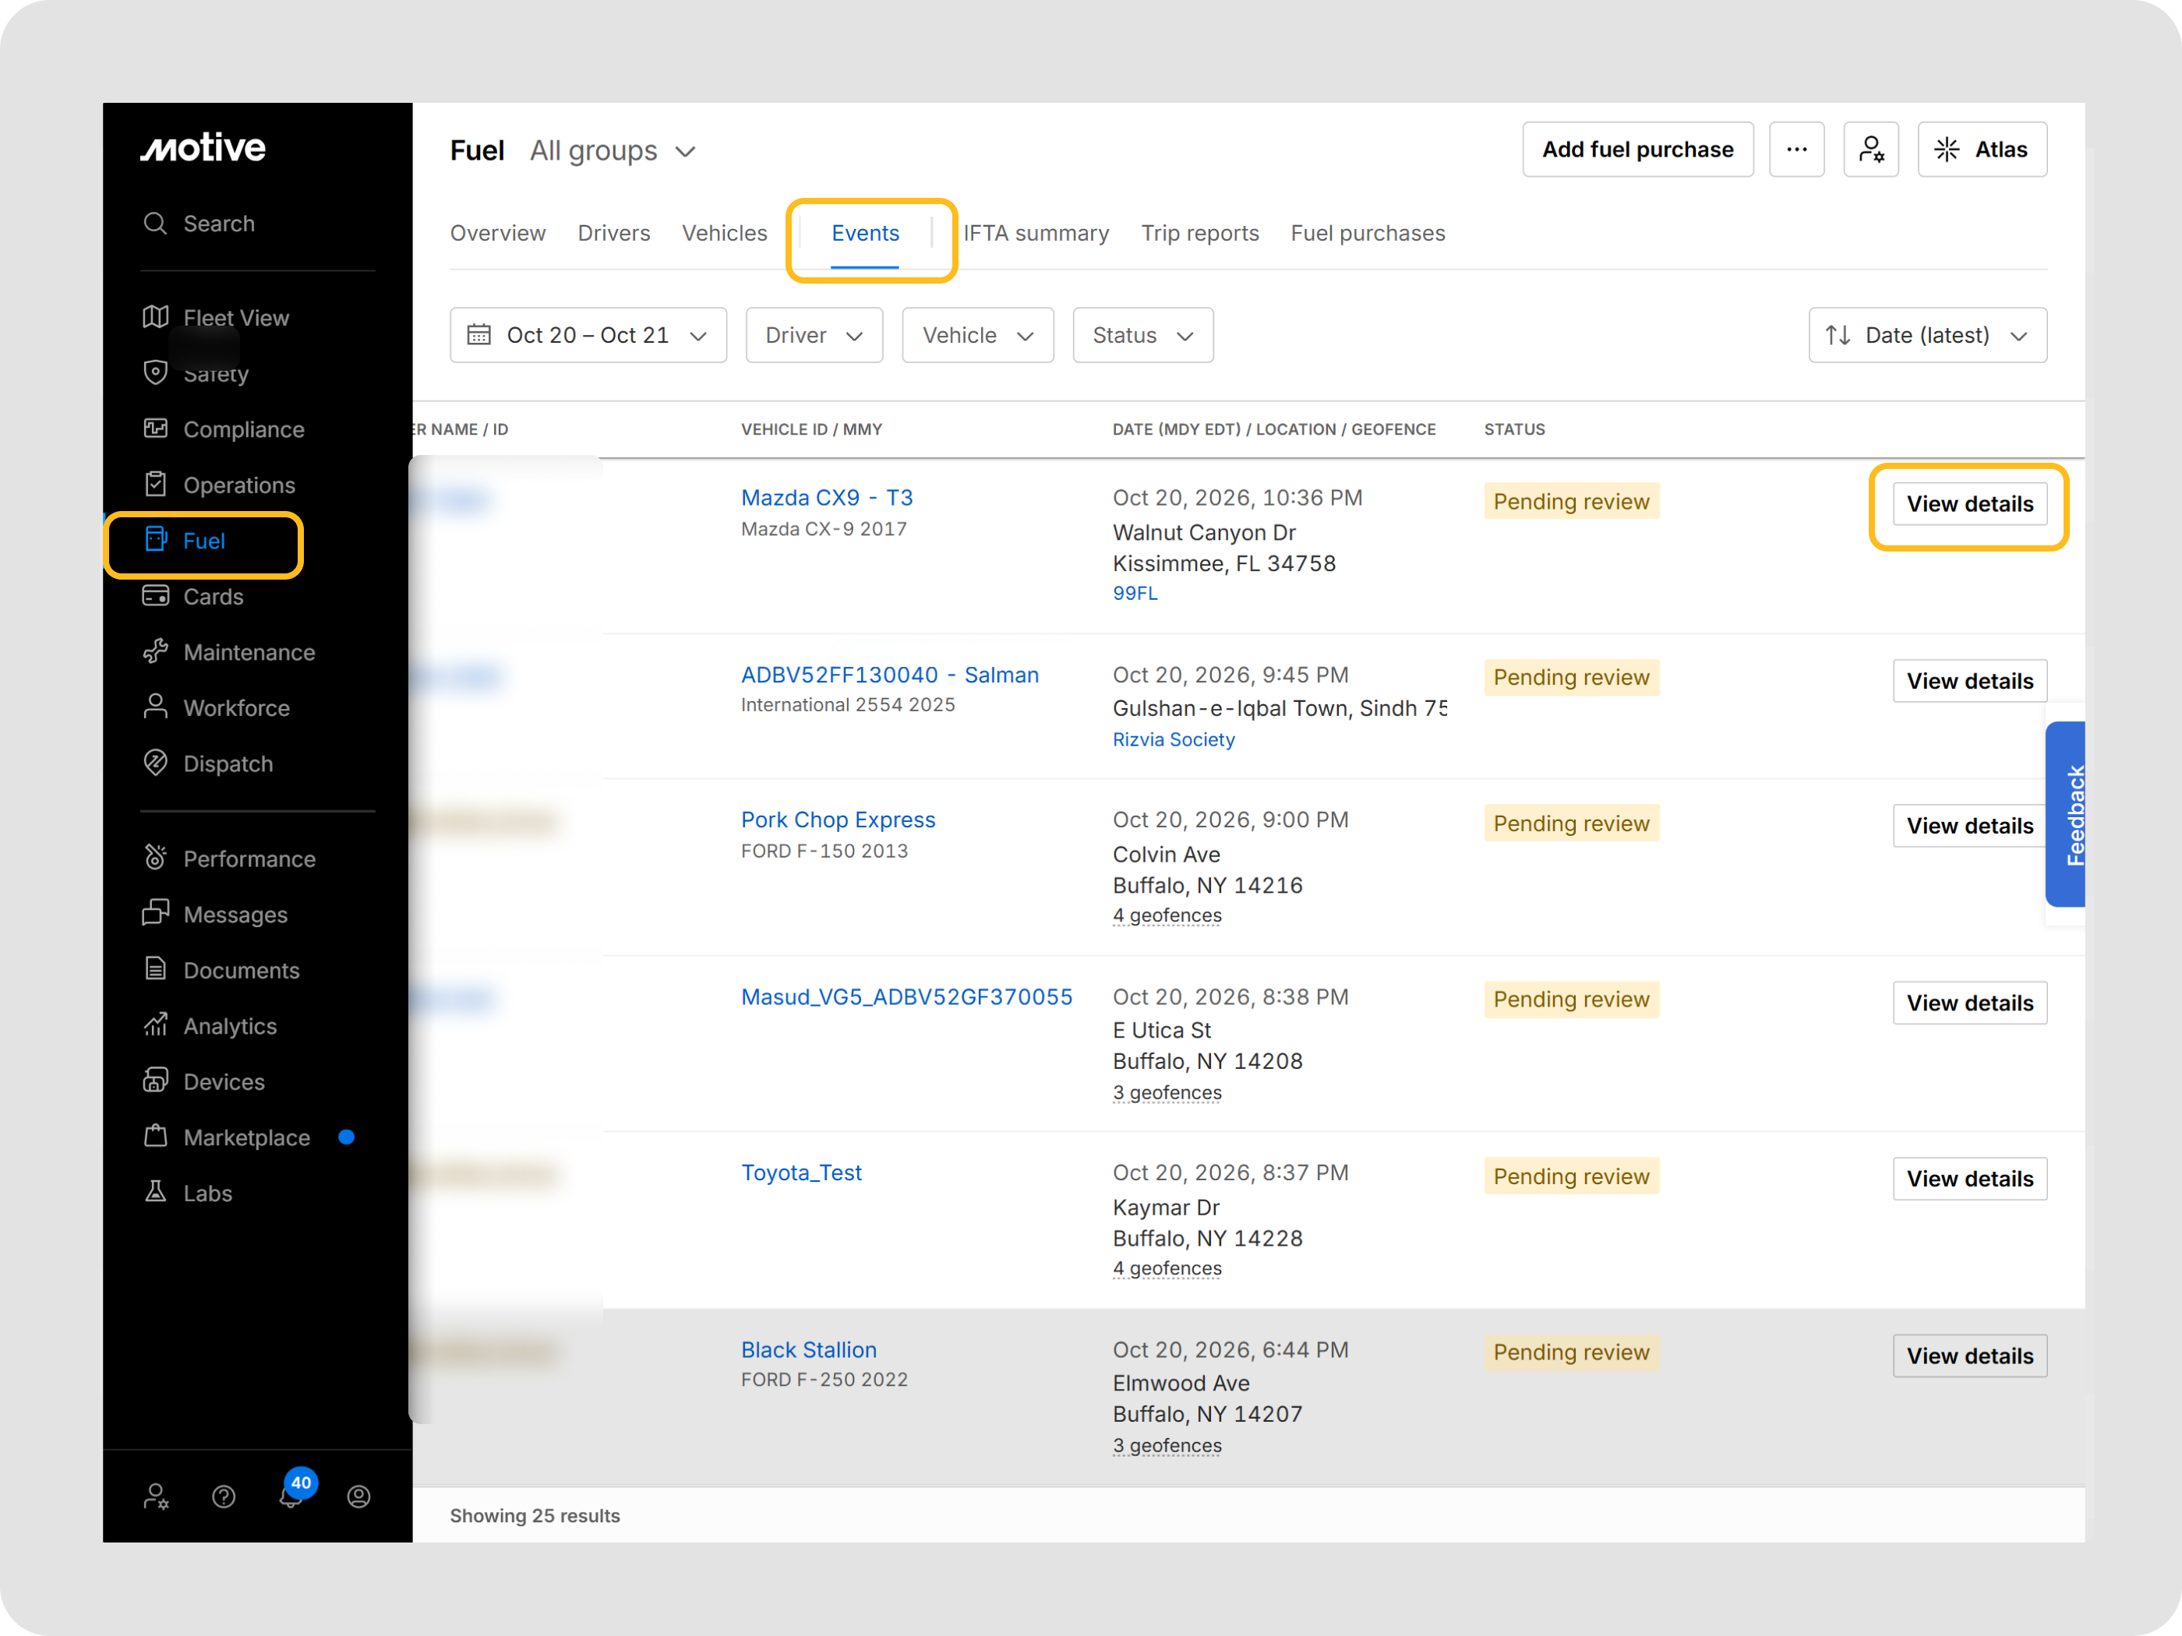Open Devices icon in sidebar
The height and width of the screenshot is (1636, 2182).
point(155,1081)
